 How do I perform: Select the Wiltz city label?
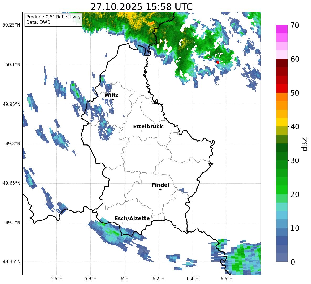coord(111,95)
